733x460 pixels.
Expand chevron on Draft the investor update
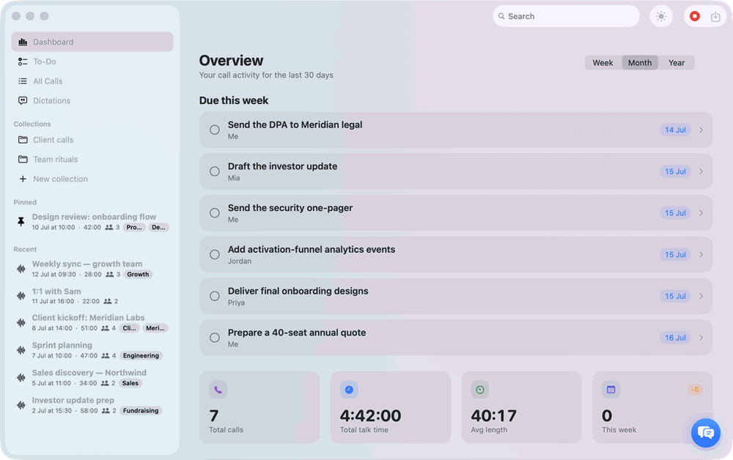click(701, 171)
